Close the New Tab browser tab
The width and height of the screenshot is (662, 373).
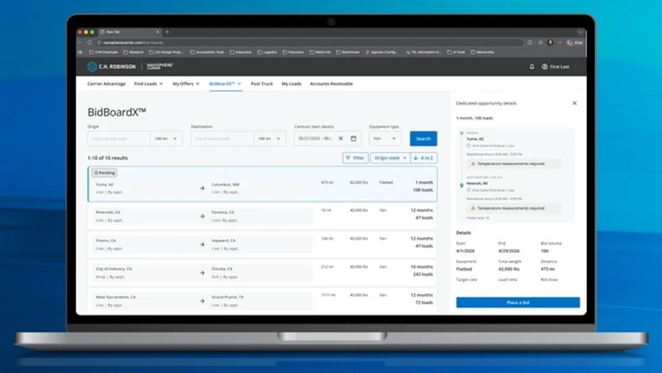pos(157,32)
